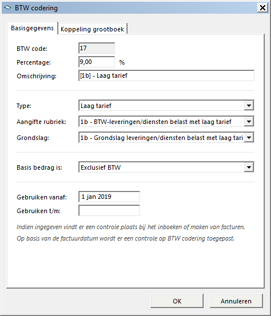Expand the Aangifte rubriek dropdown arrow

point(249,122)
